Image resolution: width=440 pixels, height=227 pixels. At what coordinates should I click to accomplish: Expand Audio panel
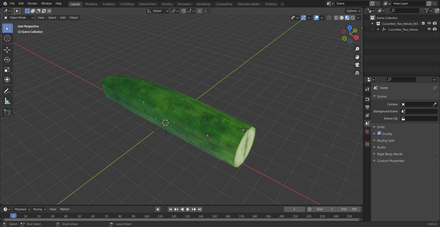click(x=381, y=147)
